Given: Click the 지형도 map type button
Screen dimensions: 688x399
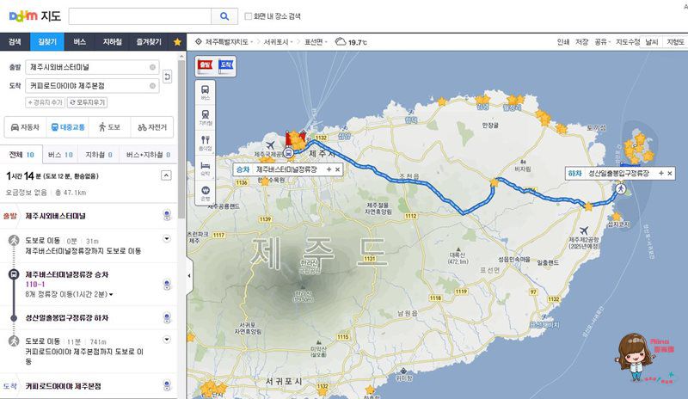Looking at the screenshot, I should tap(675, 41).
